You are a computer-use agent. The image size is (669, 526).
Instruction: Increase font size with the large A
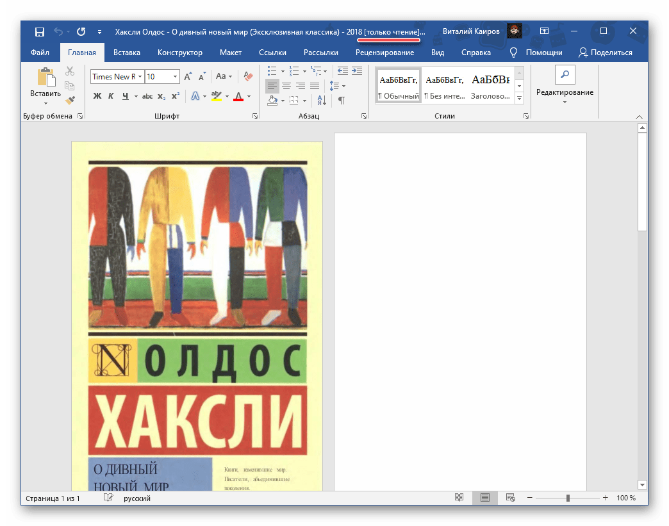pyautogui.click(x=188, y=76)
